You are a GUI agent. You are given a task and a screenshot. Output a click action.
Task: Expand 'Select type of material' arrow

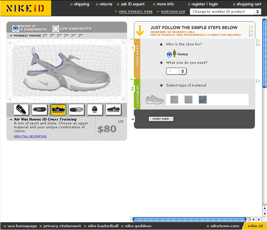161,85
